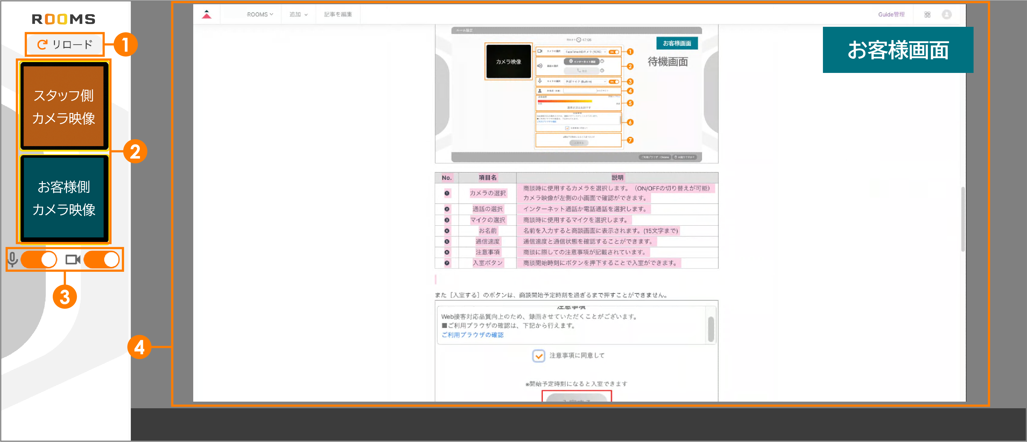The height and width of the screenshot is (442, 1027).
Task: Select the 入室ボタン table cell
Action: point(488,263)
